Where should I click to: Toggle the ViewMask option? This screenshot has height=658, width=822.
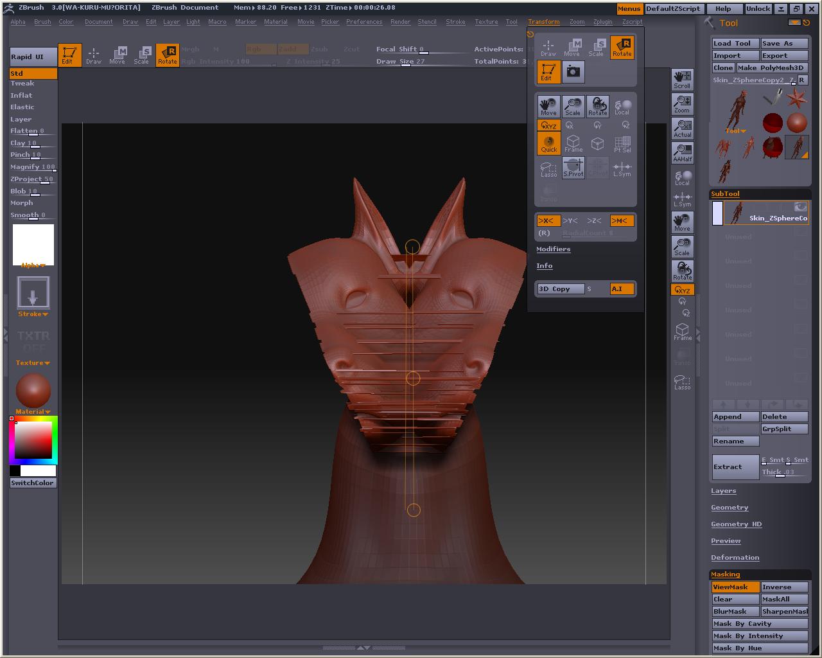[x=735, y=587]
